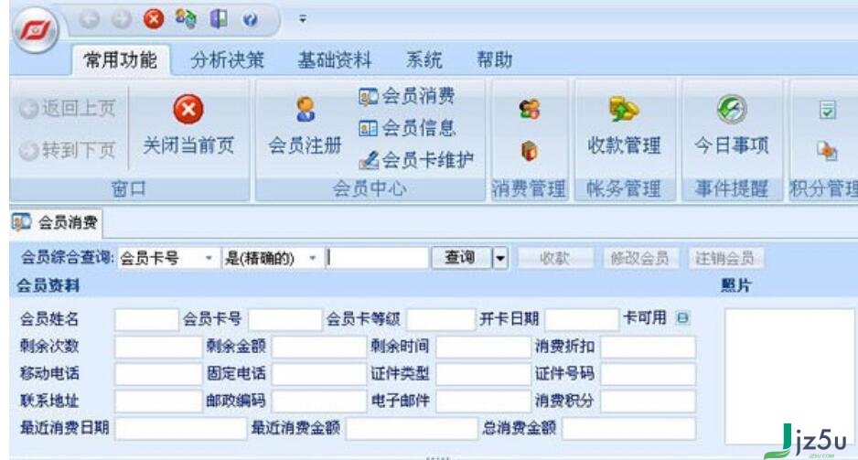Click the 消费积分 field
Image resolution: width=858 pixels, height=460 pixels.
coord(648,401)
